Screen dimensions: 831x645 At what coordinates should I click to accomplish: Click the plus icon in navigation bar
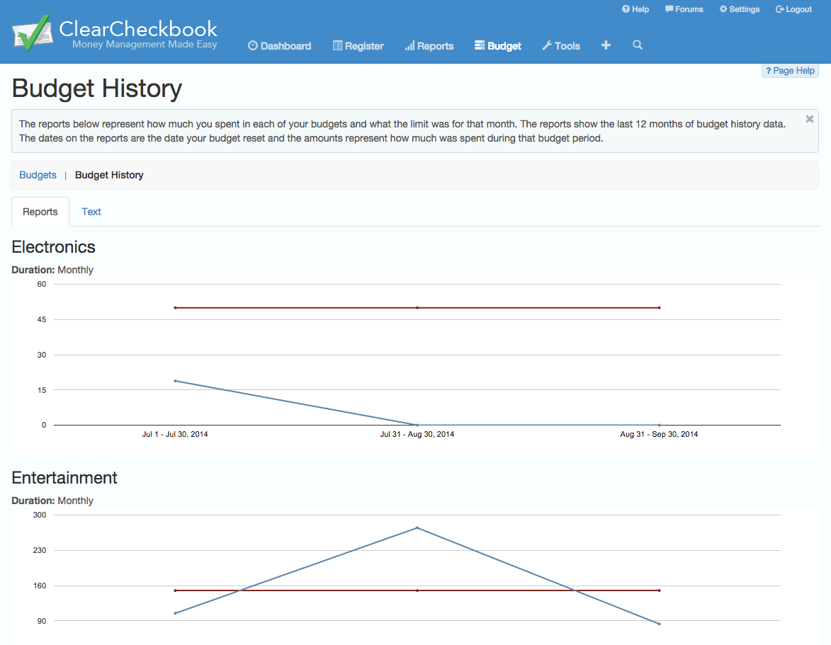tap(606, 45)
